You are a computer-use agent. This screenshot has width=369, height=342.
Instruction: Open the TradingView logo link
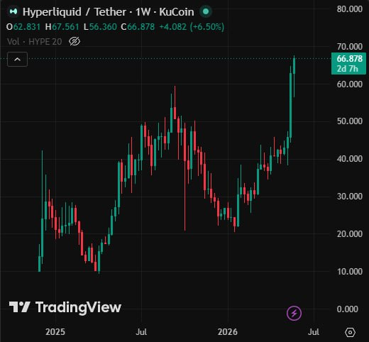65,307
